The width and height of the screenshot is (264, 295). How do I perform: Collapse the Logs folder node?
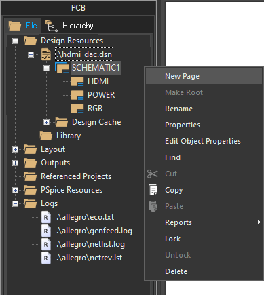[x=15, y=203]
